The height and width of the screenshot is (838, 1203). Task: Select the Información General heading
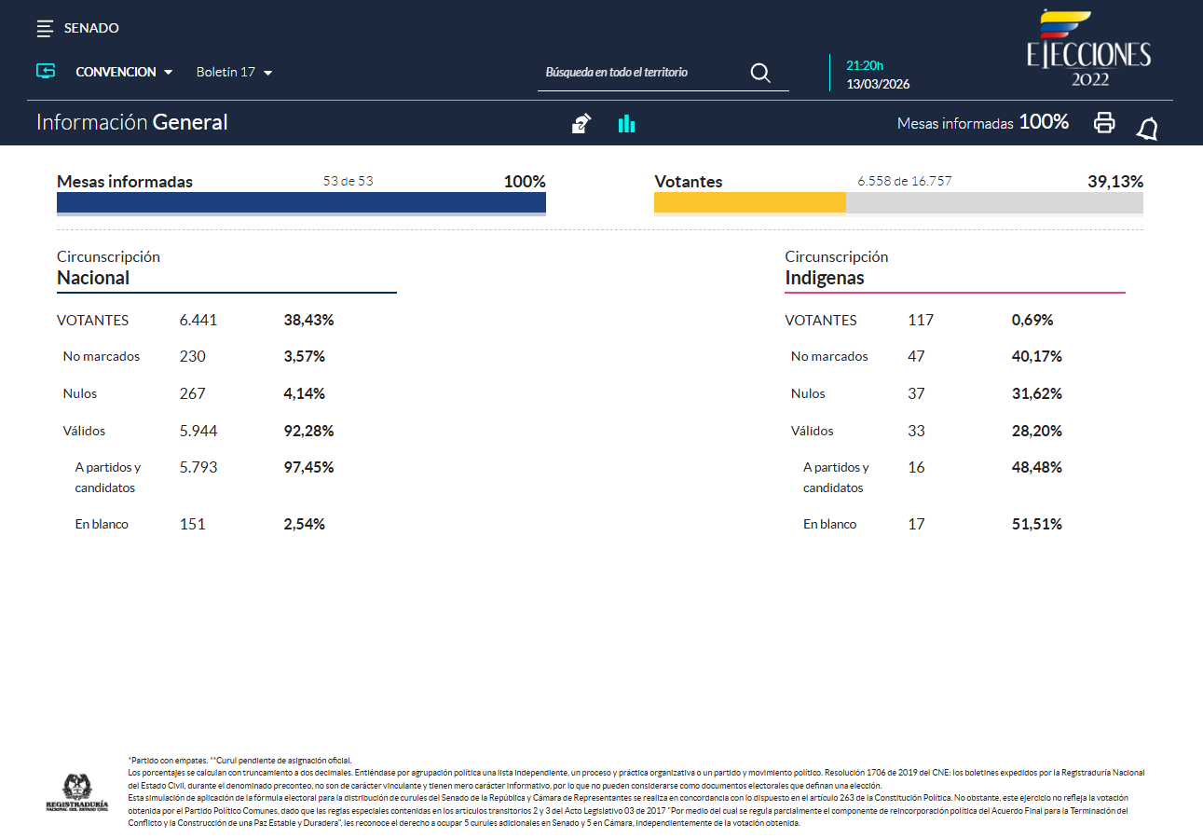[x=131, y=122]
